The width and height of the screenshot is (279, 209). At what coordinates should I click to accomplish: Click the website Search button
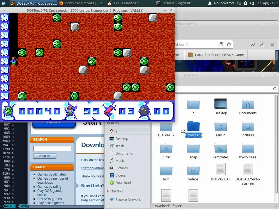[45, 156]
